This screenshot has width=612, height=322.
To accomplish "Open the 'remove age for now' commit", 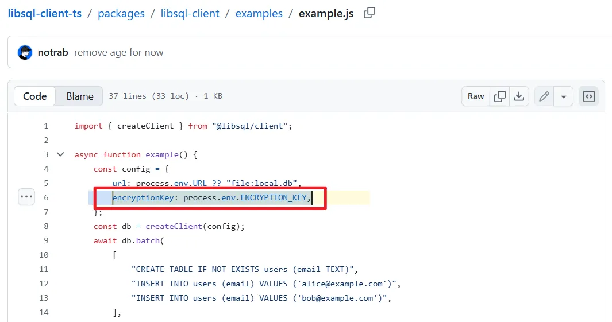I will 118,52.
